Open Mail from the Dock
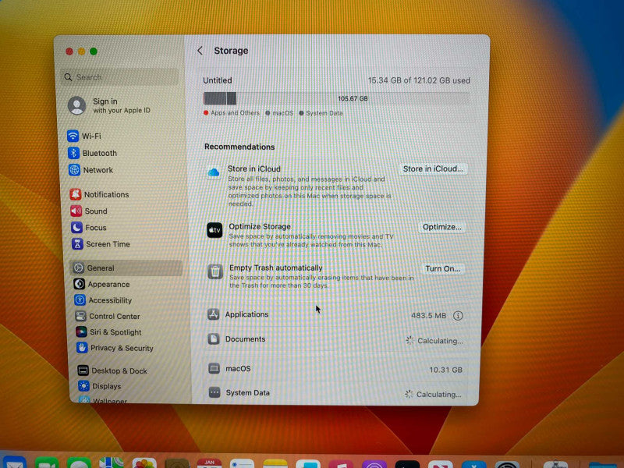 pos(15,463)
